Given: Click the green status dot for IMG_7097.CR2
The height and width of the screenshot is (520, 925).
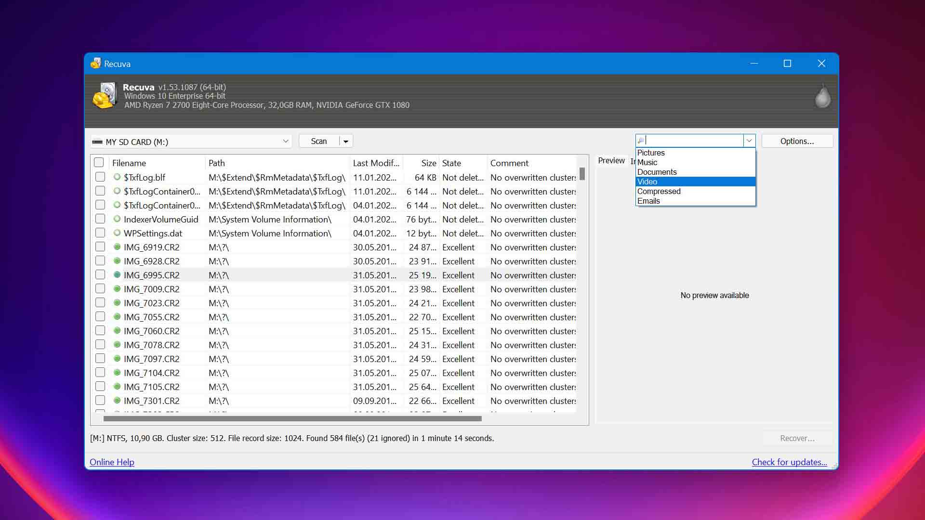Looking at the screenshot, I should 117,359.
